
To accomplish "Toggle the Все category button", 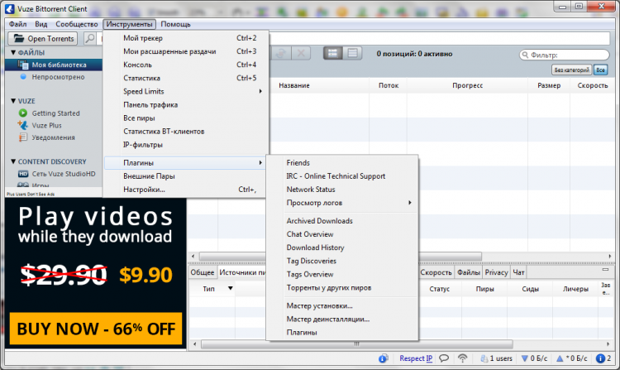I will pos(600,70).
